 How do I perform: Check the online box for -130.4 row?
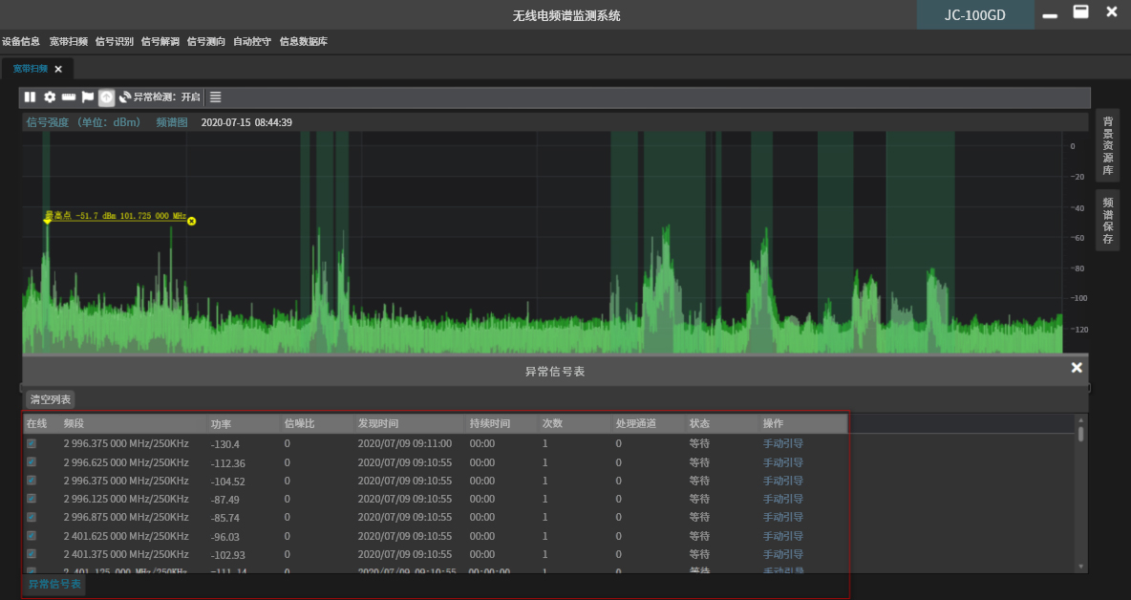coord(32,443)
